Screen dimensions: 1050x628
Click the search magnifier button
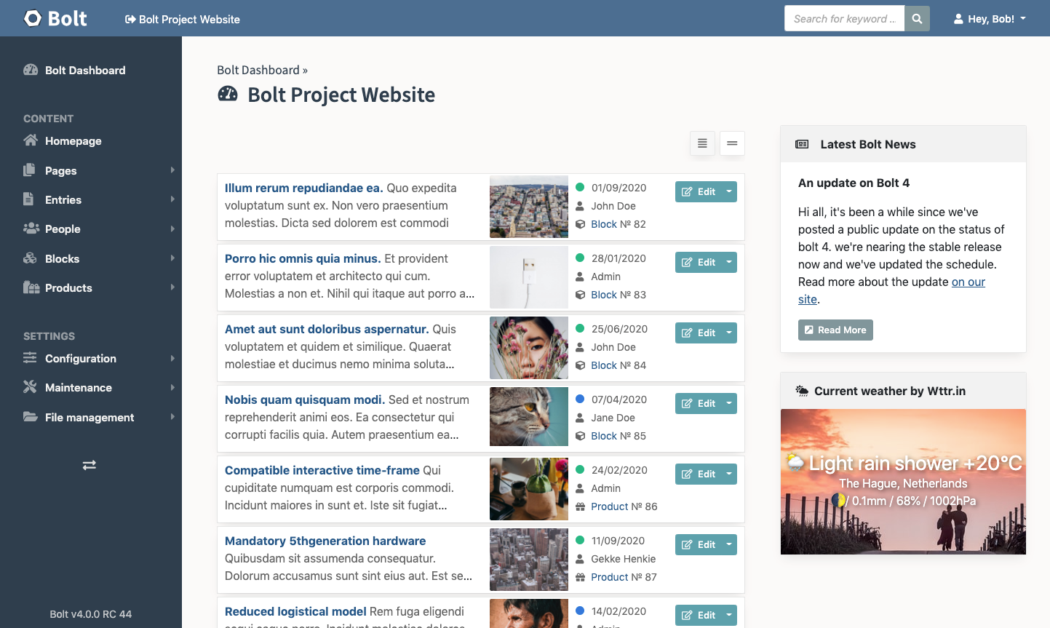(917, 19)
